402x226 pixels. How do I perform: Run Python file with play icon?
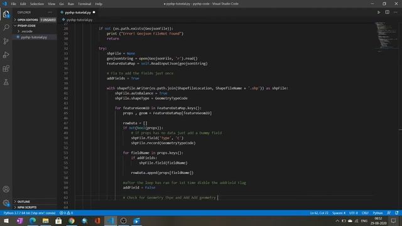click(x=379, y=13)
